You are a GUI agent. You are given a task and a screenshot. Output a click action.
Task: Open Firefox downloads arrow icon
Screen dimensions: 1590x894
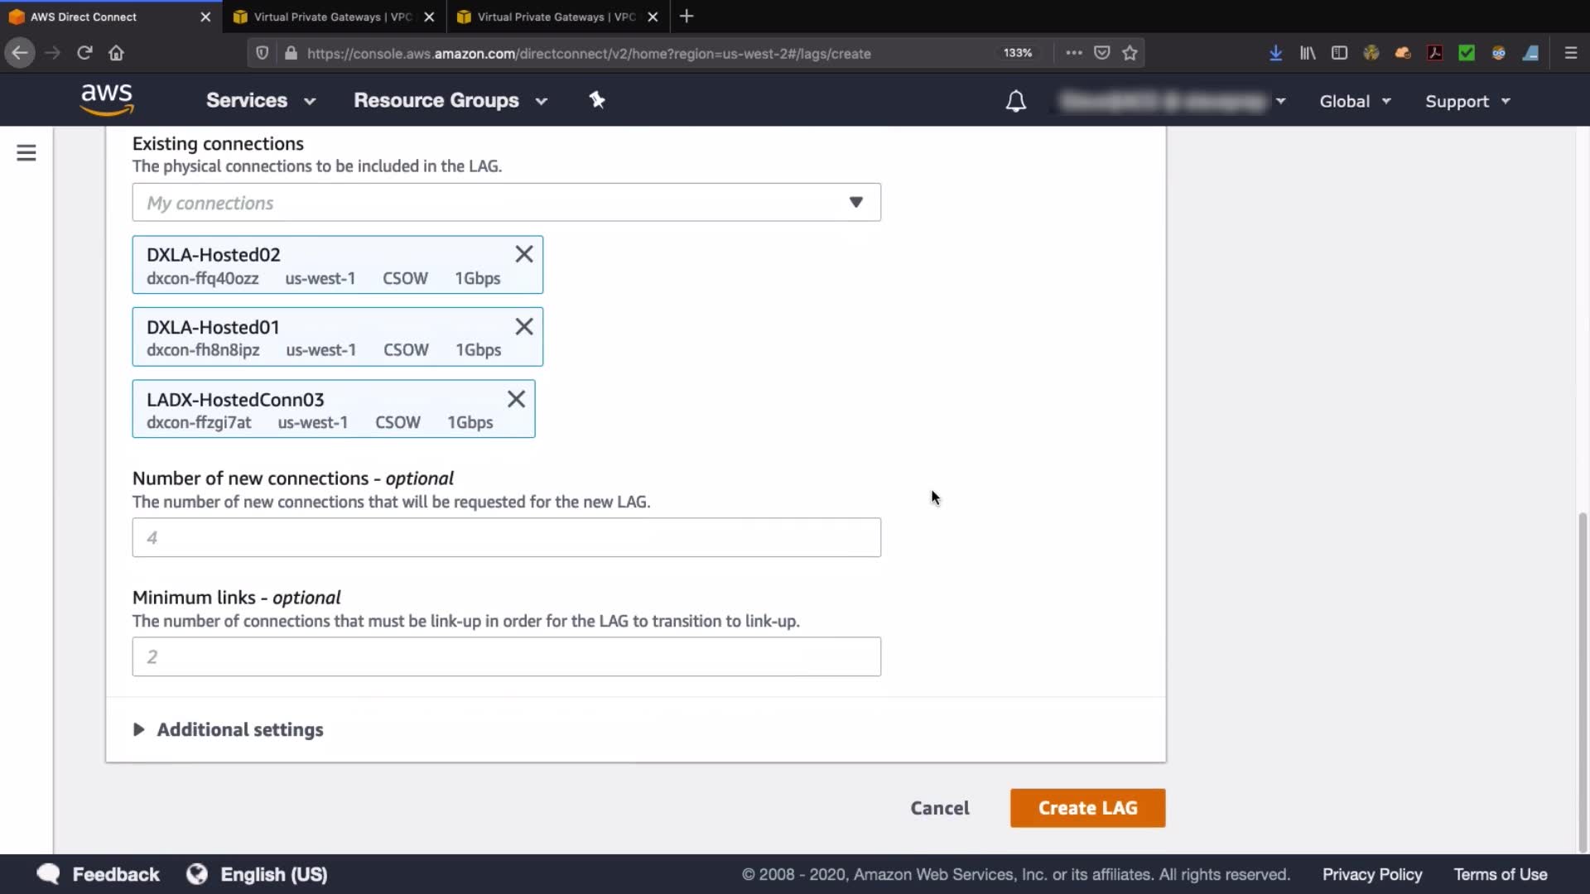pyautogui.click(x=1275, y=53)
